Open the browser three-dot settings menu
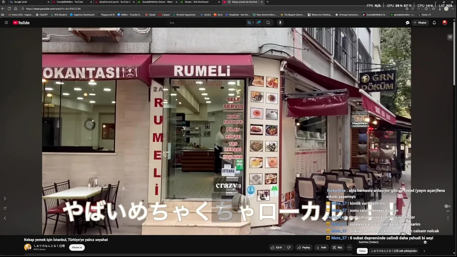The width and height of the screenshot is (457, 257). click(x=453, y=9)
